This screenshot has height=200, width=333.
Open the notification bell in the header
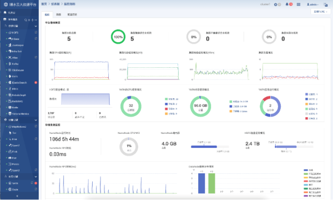(287, 4)
